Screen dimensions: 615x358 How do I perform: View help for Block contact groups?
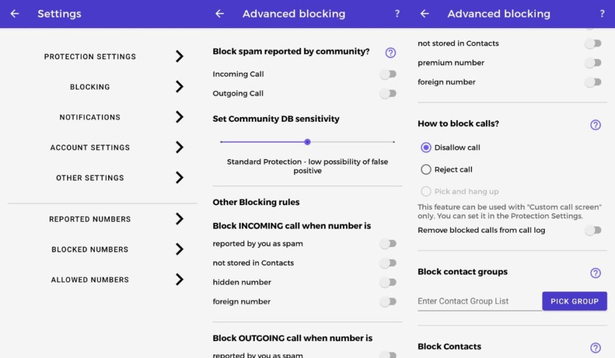point(595,273)
